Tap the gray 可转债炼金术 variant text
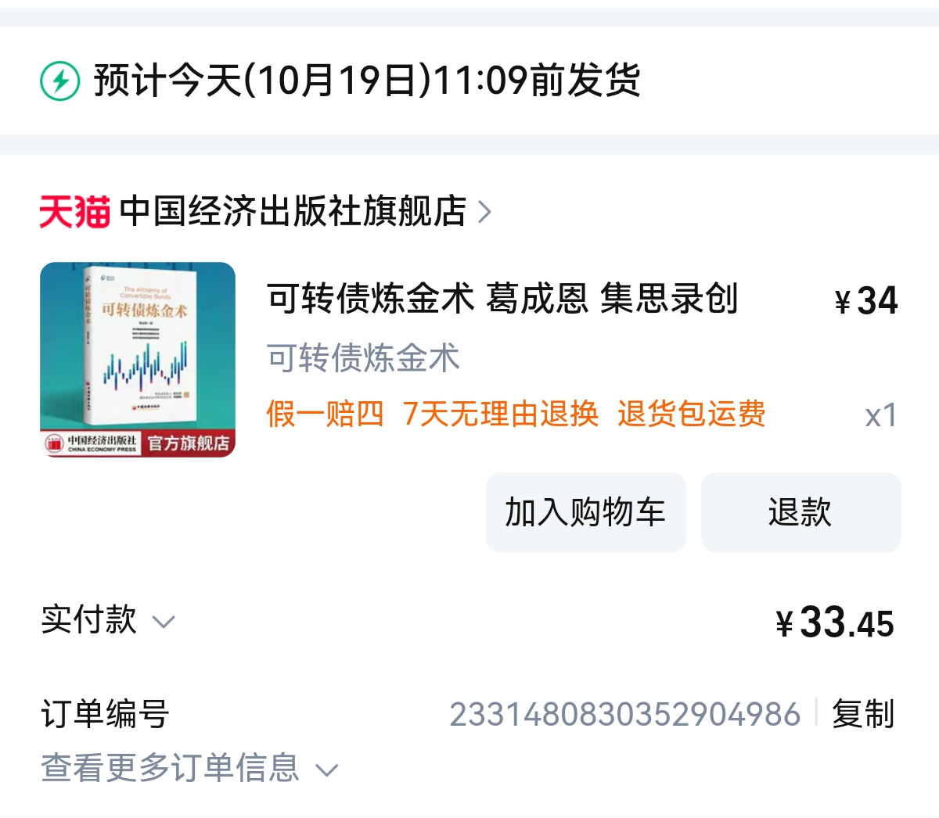 363,358
